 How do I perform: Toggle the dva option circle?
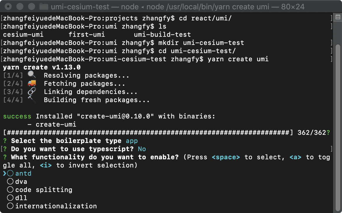11,181
